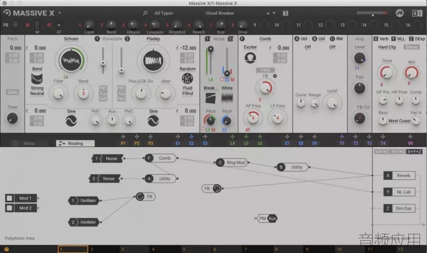Open the Massive X main menu arrow

(60, 13)
